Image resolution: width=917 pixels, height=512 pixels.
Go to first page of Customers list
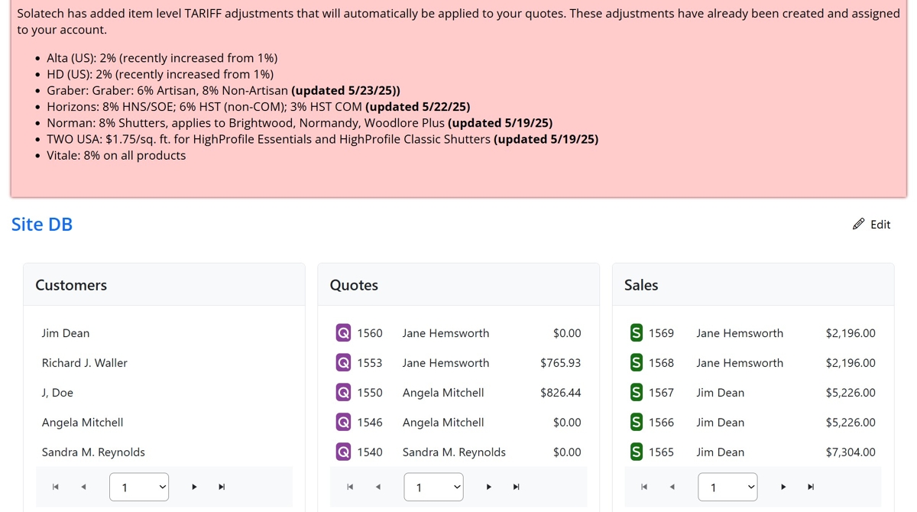(x=56, y=487)
